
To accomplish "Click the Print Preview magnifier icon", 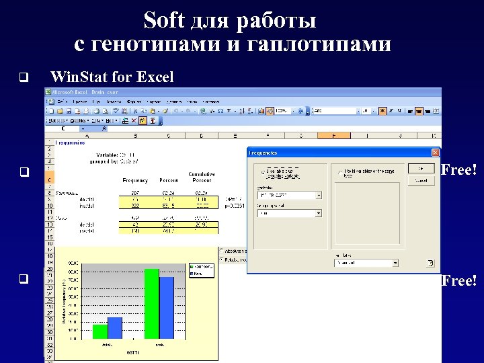I will click(x=106, y=111).
